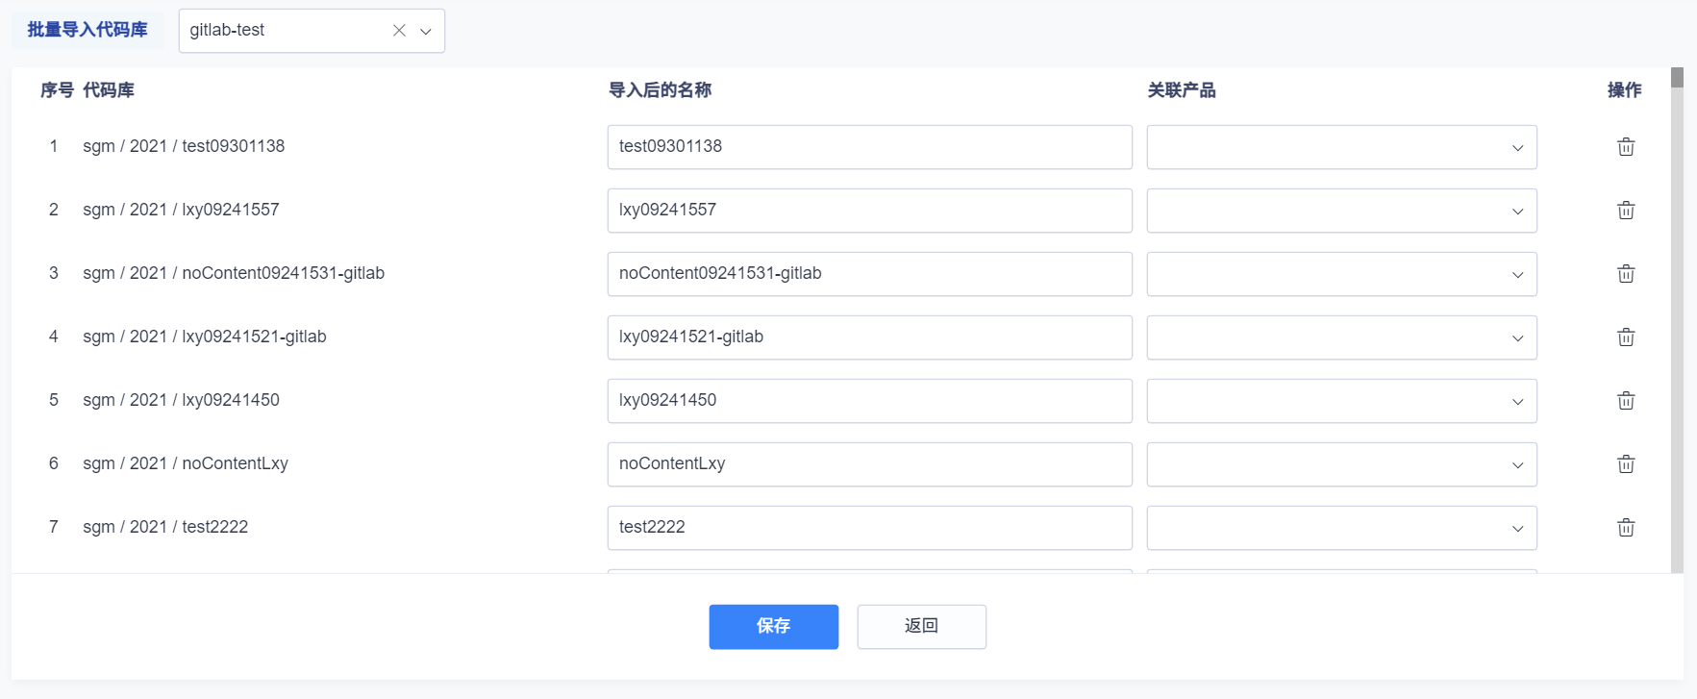1697x699 pixels.
Task: Delete row 5 lxy09241450 repository
Action: (1626, 401)
